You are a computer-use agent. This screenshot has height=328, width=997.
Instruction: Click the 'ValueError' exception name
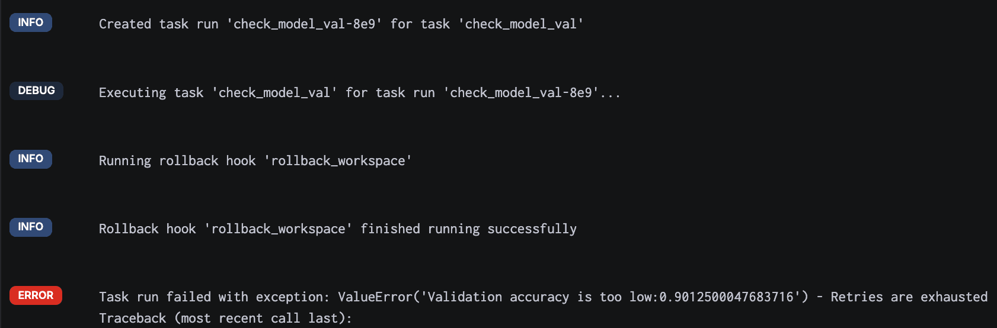click(x=375, y=297)
